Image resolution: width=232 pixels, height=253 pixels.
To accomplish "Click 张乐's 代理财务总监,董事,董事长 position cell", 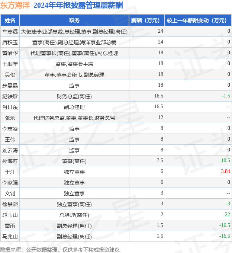I will pyautogui.click(x=74, y=118).
